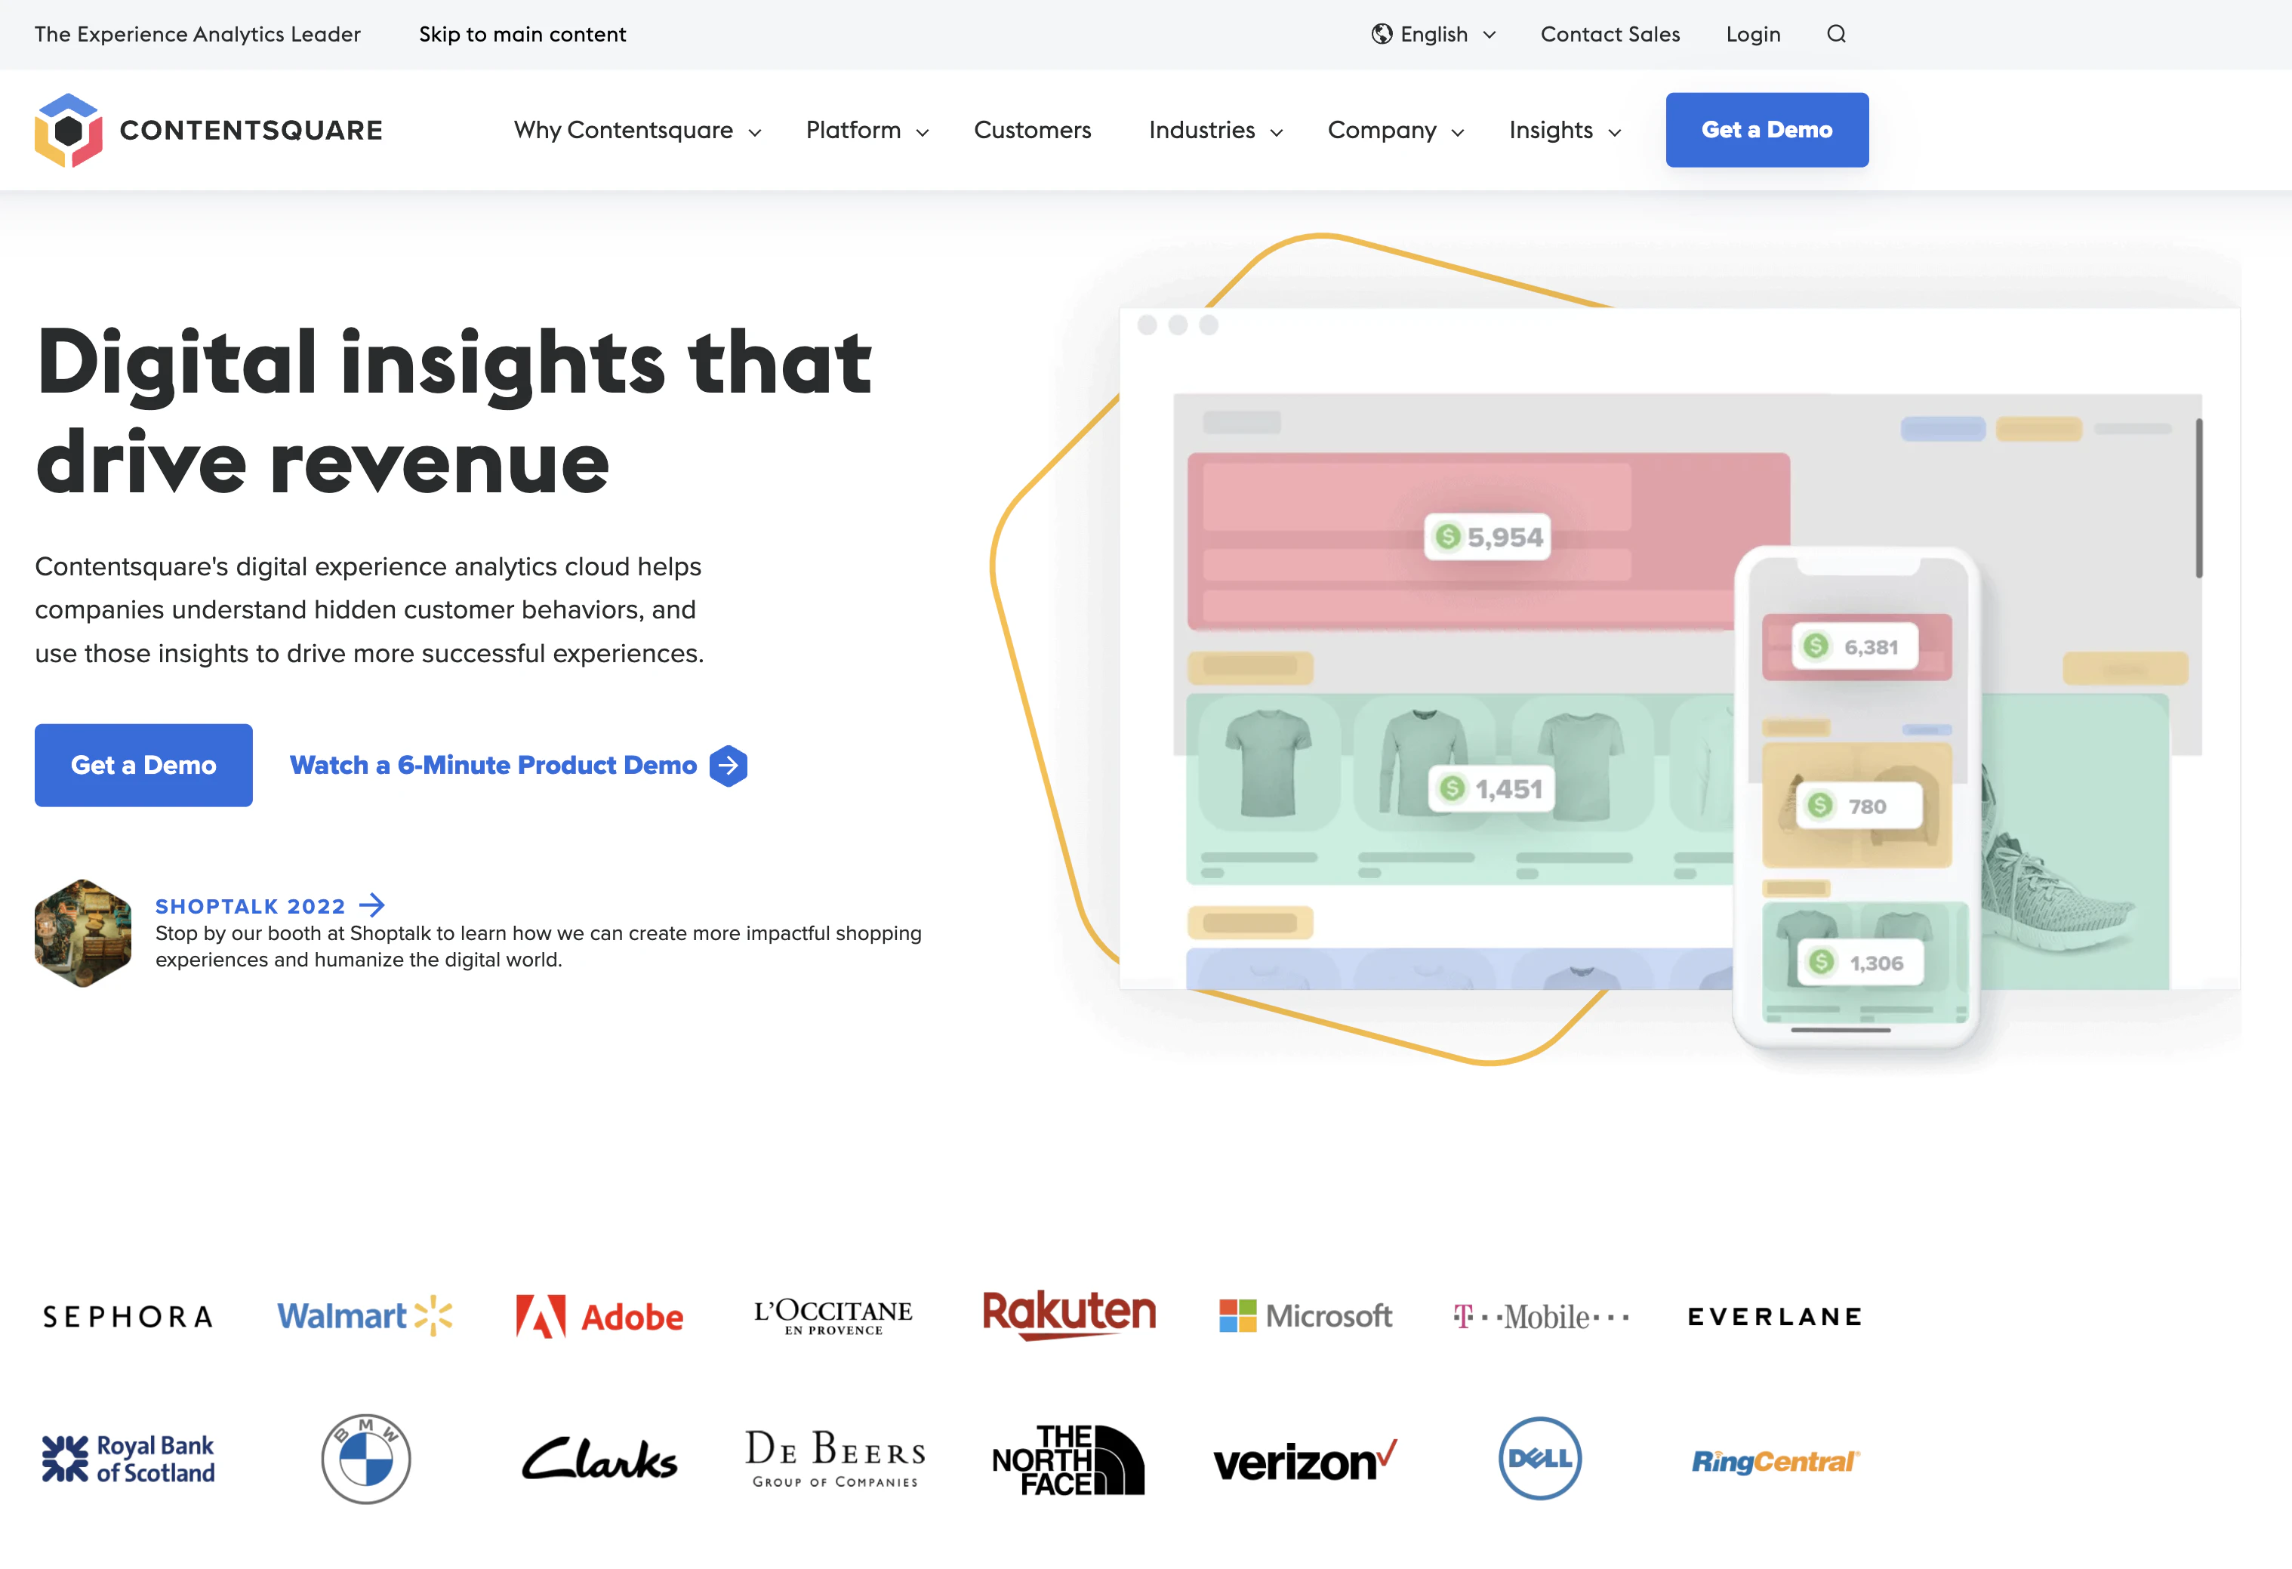This screenshot has width=2292, height=1569.
Task: Click the CONTENTSQUARE wordmark text
Action: [251, 130]
